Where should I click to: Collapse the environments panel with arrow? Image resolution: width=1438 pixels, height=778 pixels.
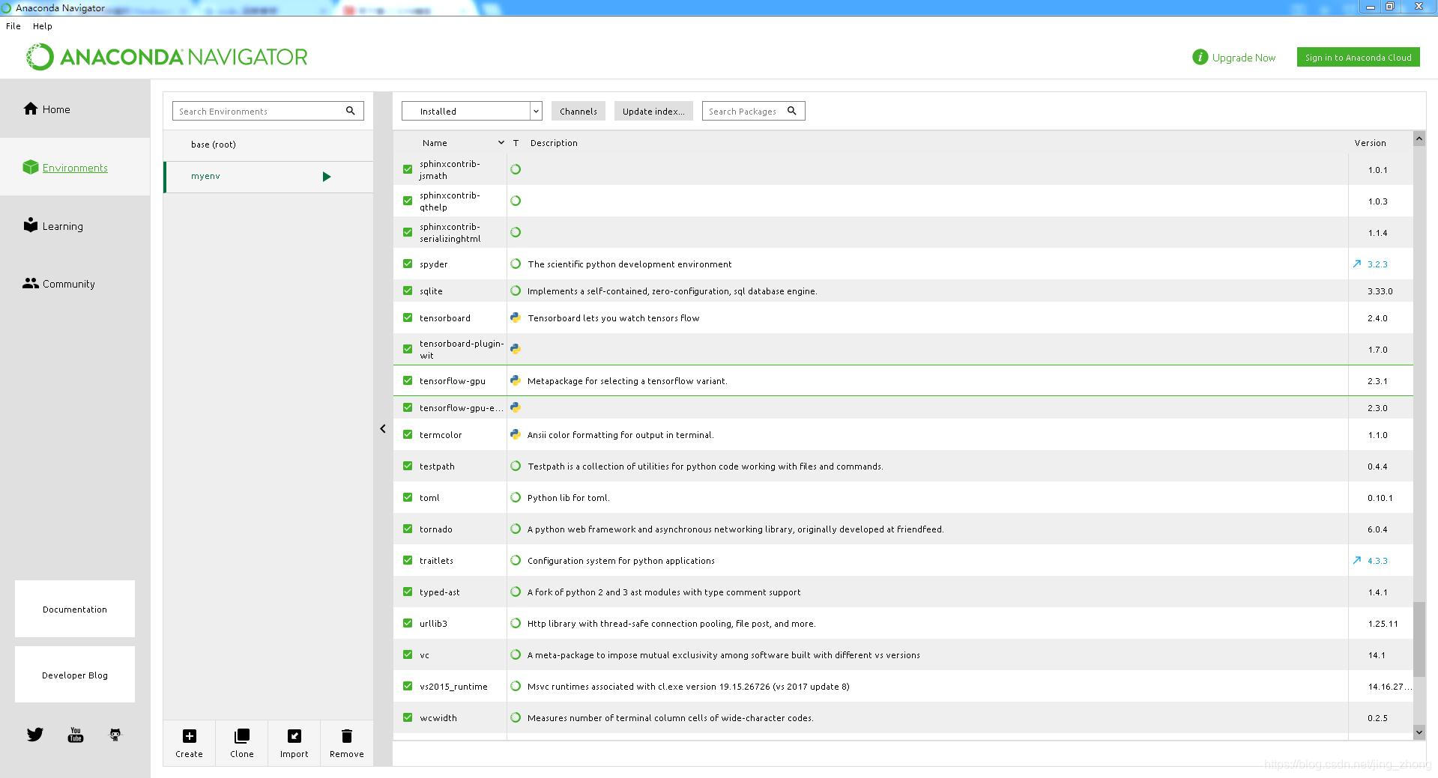pos(383,429)
